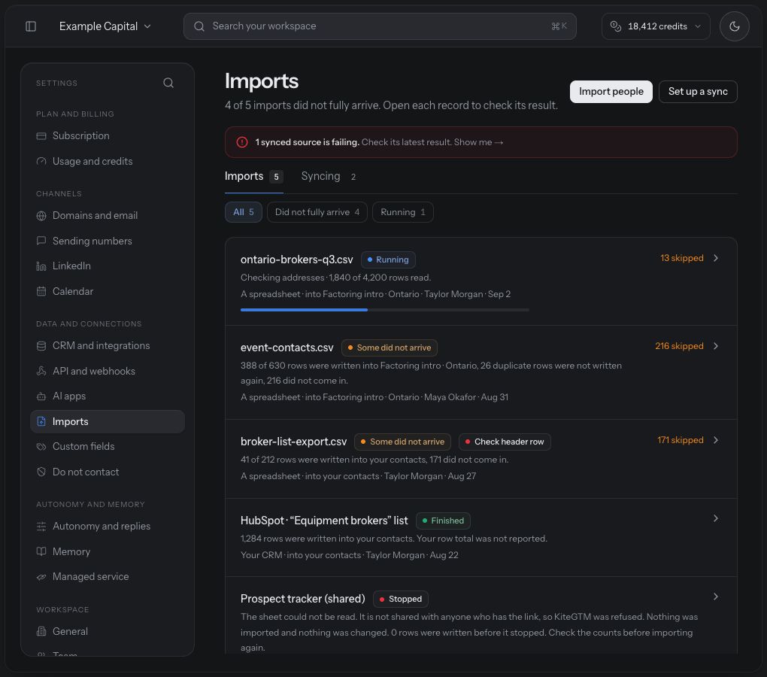Select the All filter chip
The width and height of the screenshot is (767, 677).
[243, 212]
